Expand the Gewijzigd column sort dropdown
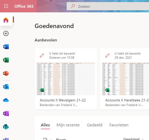149x140 pixels. tap(142, 139)
